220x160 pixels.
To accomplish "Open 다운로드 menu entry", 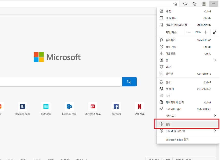I will coord(188,54).
